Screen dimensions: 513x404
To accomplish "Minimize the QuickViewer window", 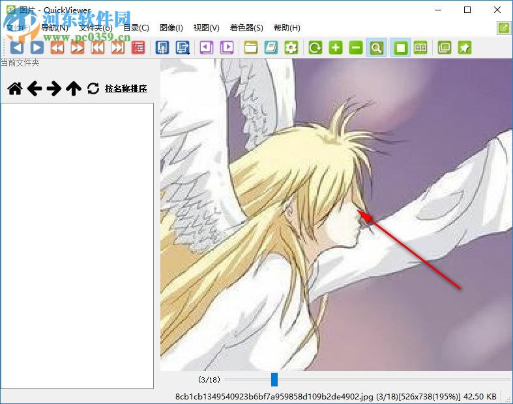I will point(438,10).
